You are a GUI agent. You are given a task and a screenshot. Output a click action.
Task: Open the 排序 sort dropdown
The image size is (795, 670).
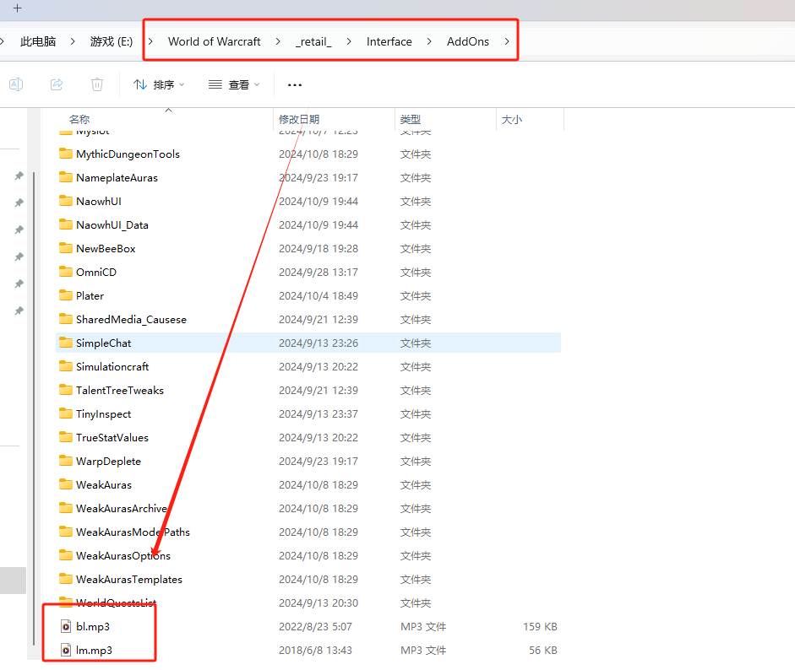[x=159, y=84]
